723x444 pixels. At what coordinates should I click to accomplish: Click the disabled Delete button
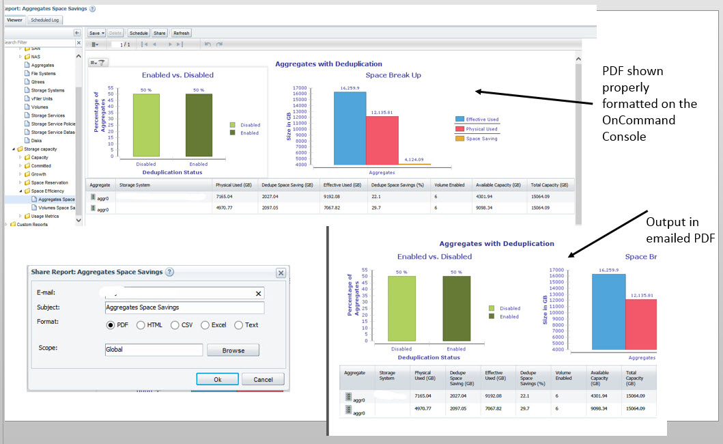pos(115,33)
